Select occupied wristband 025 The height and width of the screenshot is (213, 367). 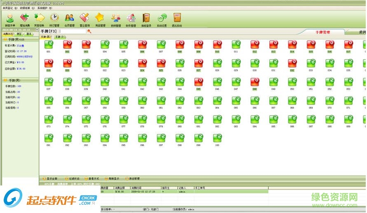click(x=161, y=63)
